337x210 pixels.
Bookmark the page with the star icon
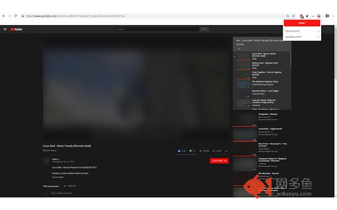[x=294, y=16]
